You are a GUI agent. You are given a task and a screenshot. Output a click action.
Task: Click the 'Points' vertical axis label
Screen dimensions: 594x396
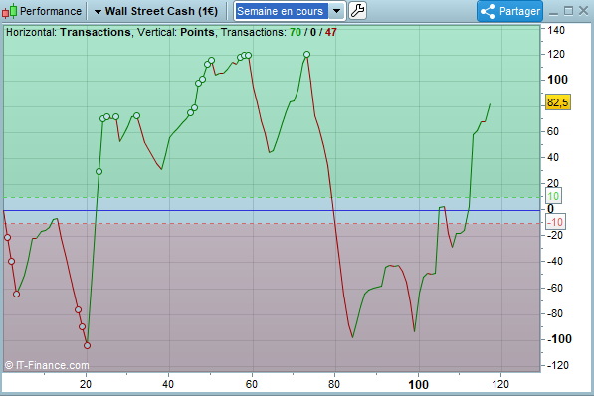(197, 32)
